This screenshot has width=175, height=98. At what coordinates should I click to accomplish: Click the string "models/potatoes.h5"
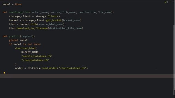(37, 56)
